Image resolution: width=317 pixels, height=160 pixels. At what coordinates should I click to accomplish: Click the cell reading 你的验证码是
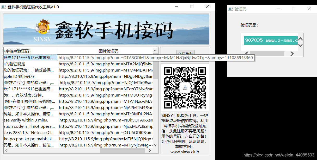[30, 64]
